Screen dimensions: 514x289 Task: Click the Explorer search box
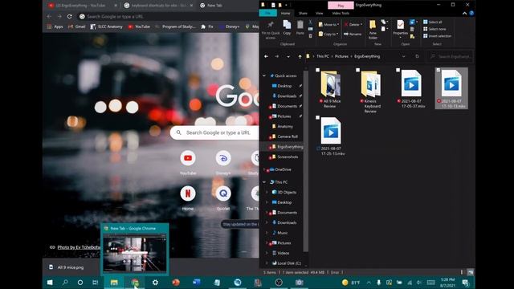[451, 56]
